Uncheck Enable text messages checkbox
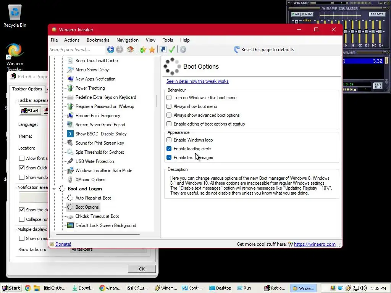This screenshot has height=293, width=391. coord(169,158)
